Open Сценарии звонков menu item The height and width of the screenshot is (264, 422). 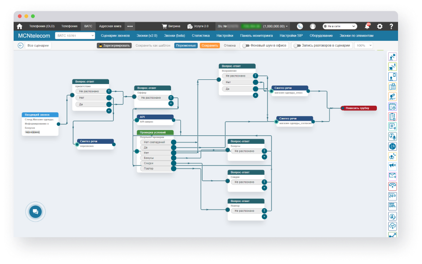tap(115, 36)
